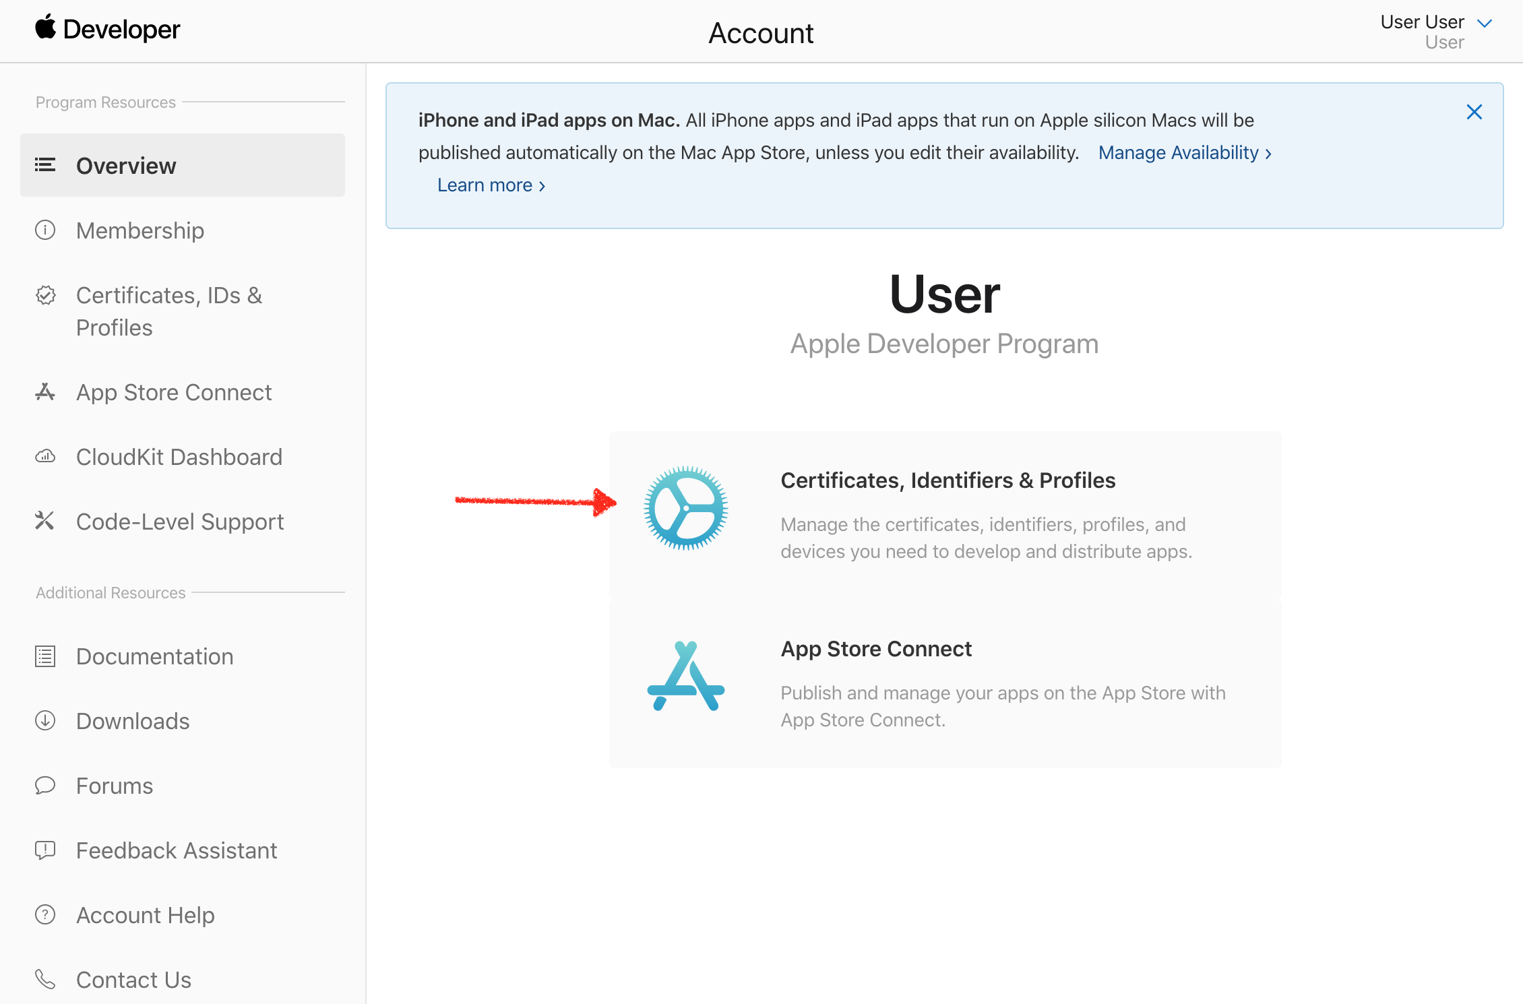Viewport: 1523px width, 1004px height.
Task: Click the Apple Developer Program subtitle
Action: 944,344
